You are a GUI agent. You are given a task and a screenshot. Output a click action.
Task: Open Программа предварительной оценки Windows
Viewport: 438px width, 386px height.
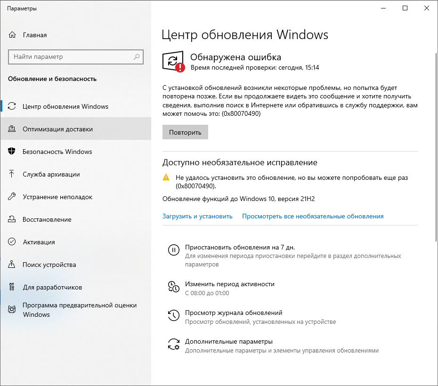75,310
